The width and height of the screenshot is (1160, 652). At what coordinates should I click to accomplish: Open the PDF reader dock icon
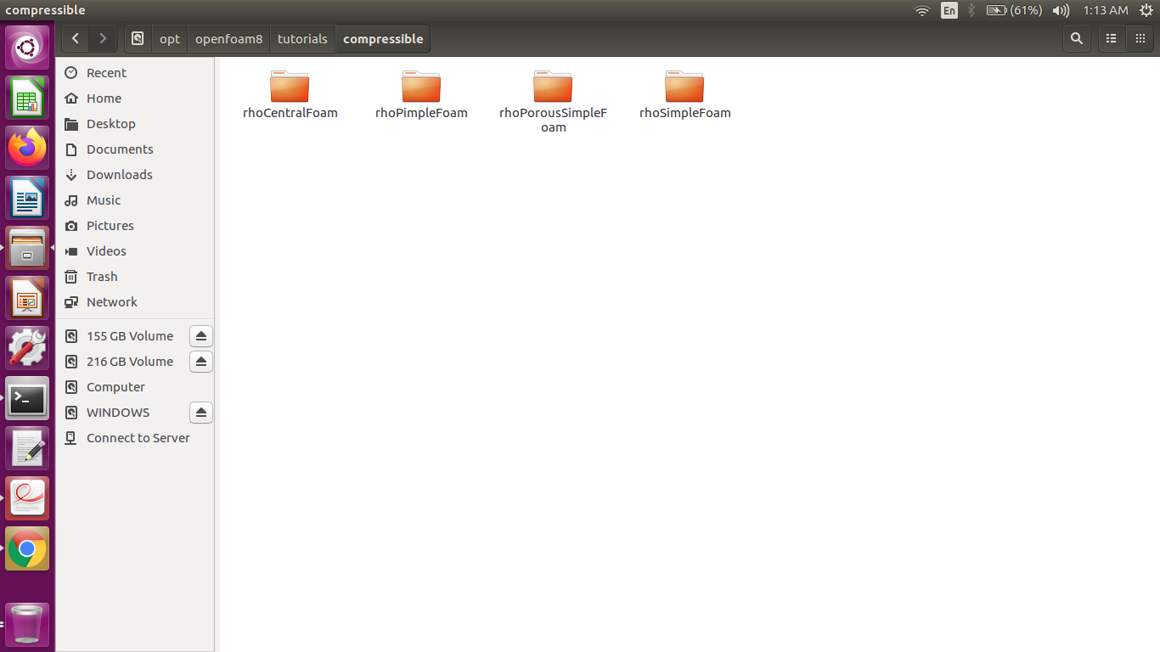click(27, 499)
